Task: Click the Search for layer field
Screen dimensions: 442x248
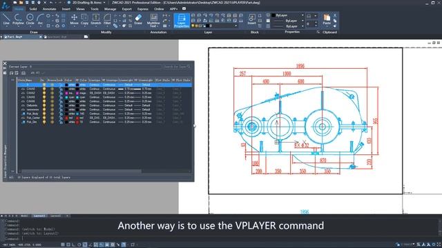Action: [177, 67]
